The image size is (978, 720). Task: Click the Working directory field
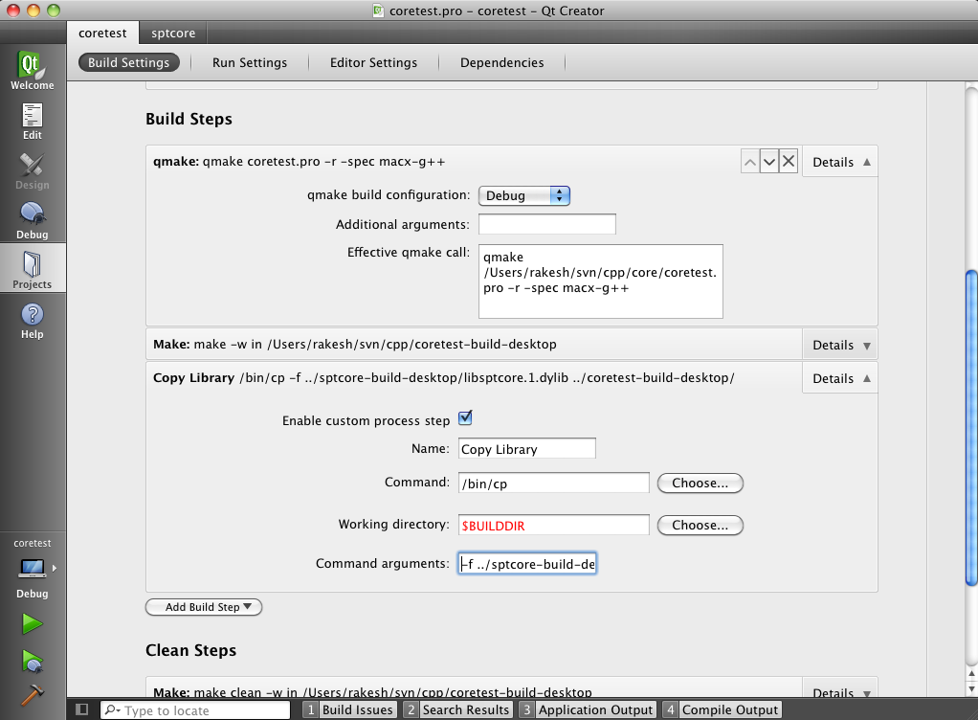coord(554,526)
